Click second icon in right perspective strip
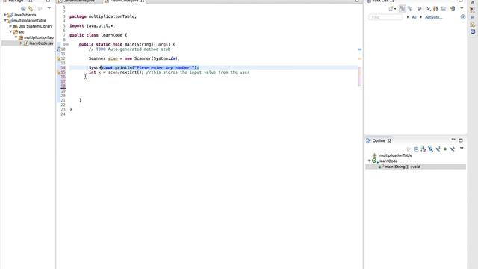 click(473, 10)
